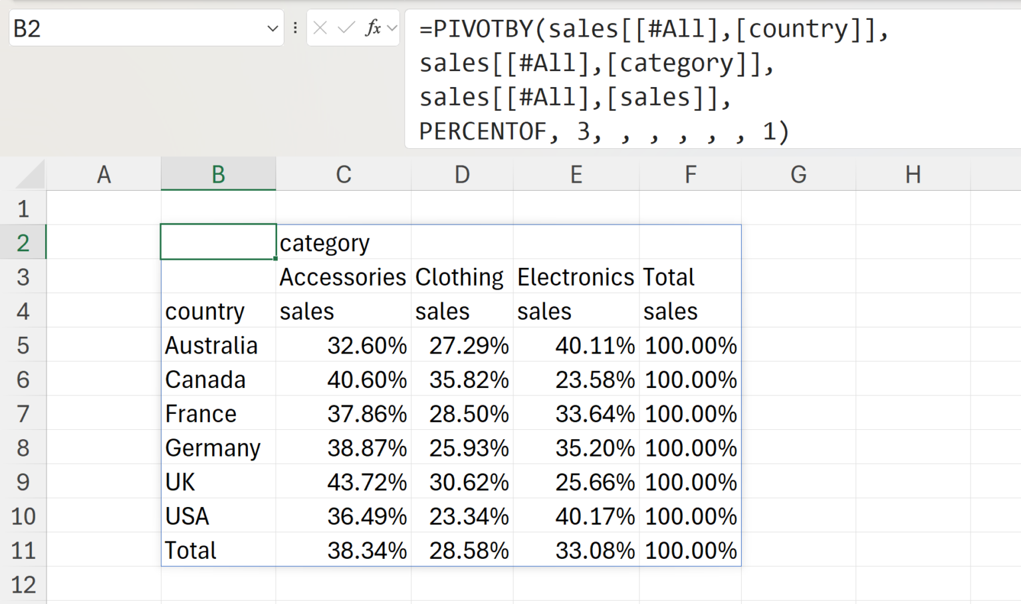The height and width of the screenshot is (604, 1021).
Task: Select row 1 header
Action: (x=23, y=209)
